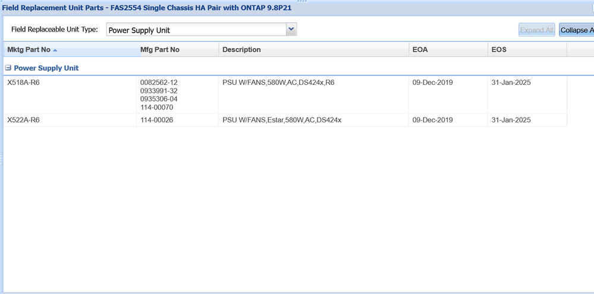Screen dimensions: 594x294
Task: Click the EOA date for X518A-R6
Action: point(433,83)
